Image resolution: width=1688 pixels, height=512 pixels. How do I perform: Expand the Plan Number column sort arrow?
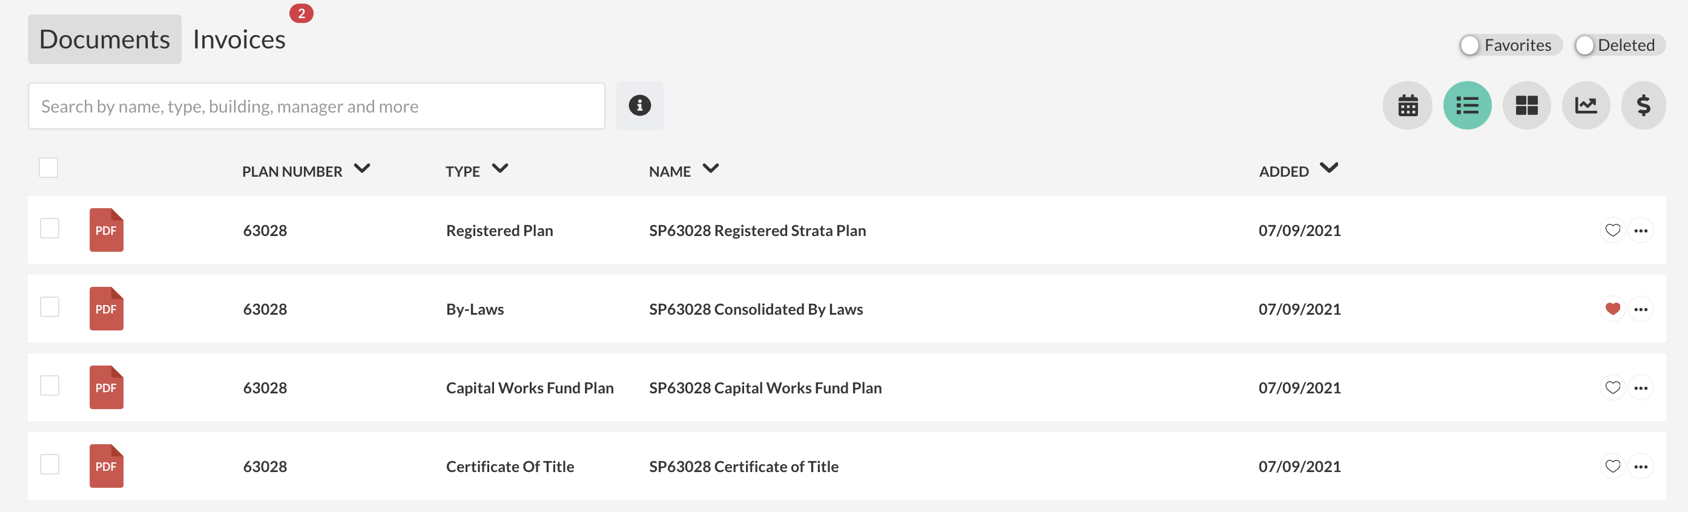[361, 169]
